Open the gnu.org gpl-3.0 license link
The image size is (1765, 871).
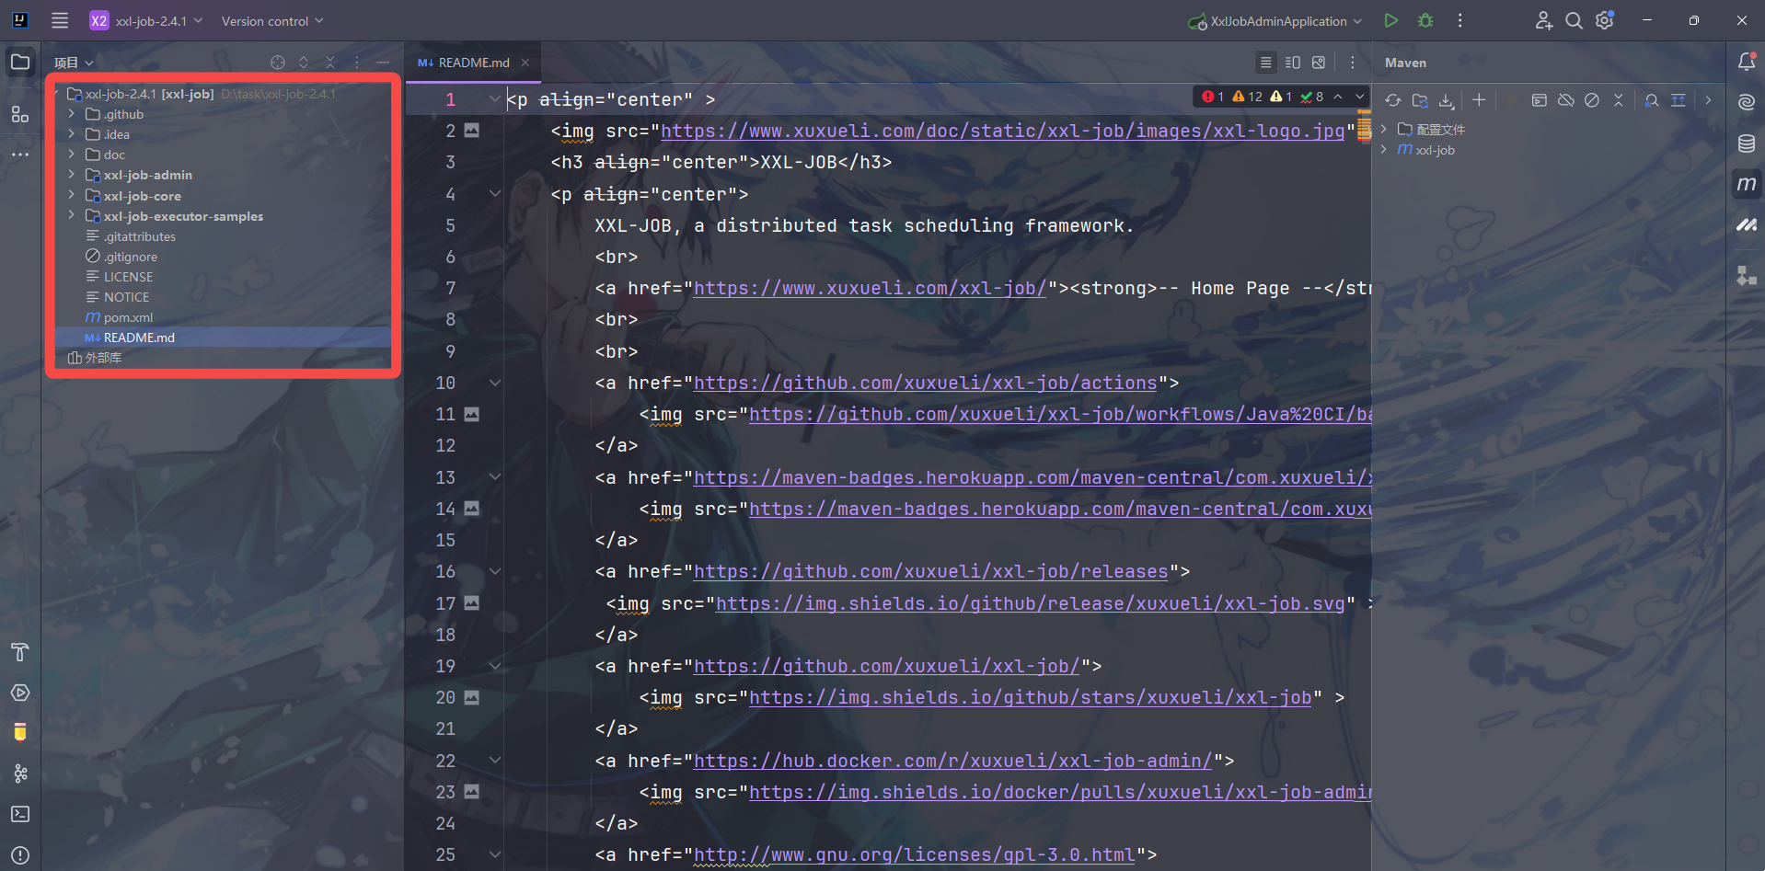coord(915,854)
